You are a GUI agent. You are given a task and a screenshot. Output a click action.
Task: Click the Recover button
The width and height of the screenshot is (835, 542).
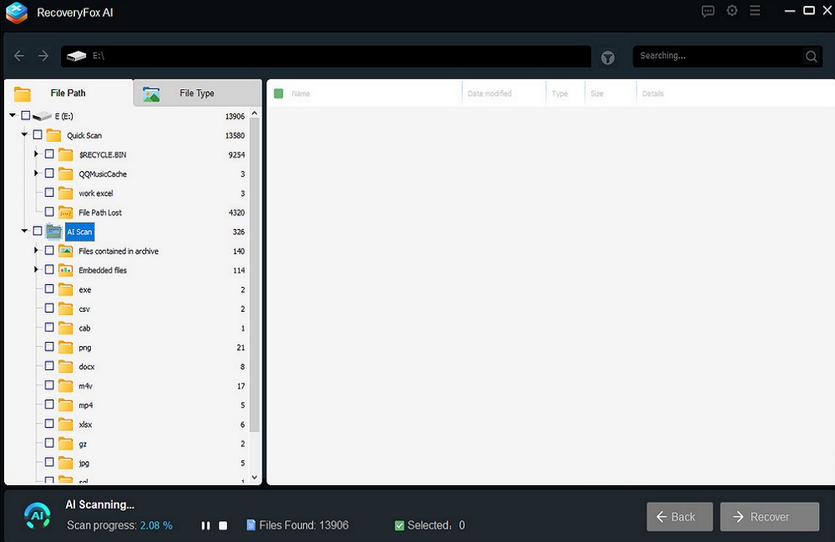tap(769, 517)
